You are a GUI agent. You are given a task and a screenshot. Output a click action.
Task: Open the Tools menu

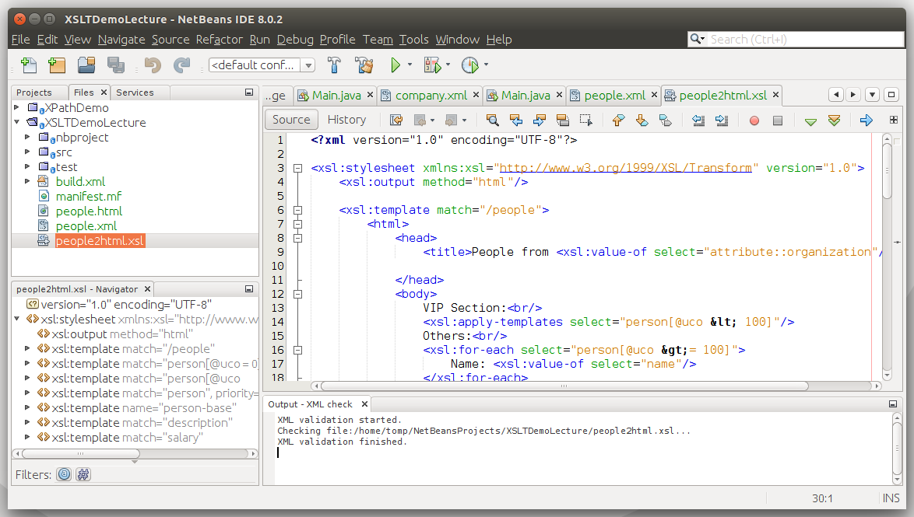pos(414,40)
